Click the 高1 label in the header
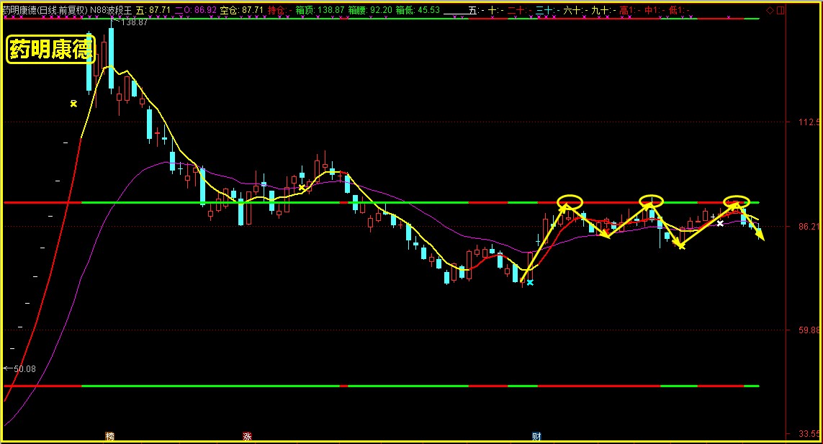823x444 pixels. [630, 10]
